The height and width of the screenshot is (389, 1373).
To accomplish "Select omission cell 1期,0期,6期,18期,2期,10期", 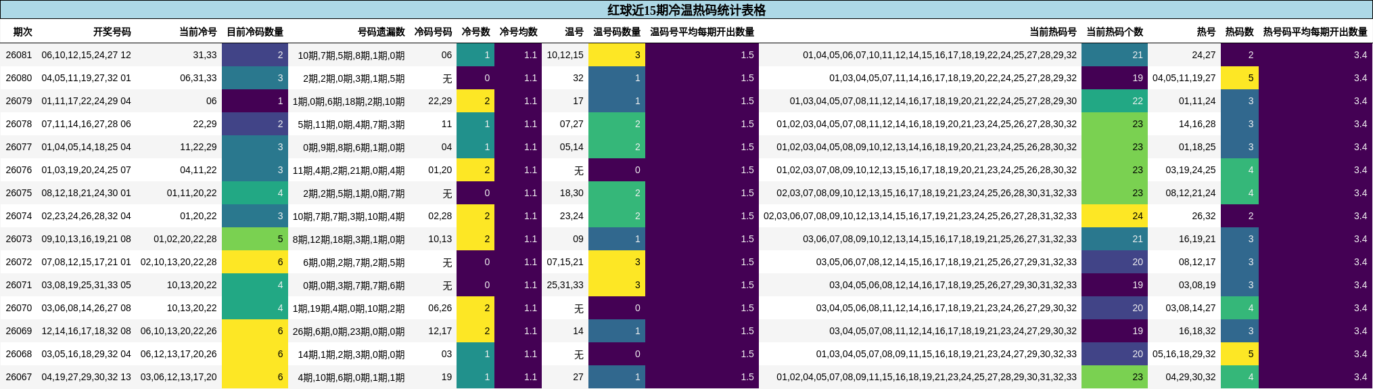I will click(x=349, y=101).
